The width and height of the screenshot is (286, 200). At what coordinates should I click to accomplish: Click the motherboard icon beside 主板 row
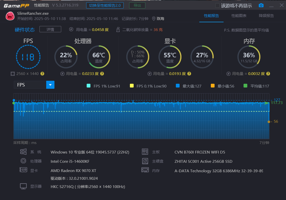(x=145, y=152)
